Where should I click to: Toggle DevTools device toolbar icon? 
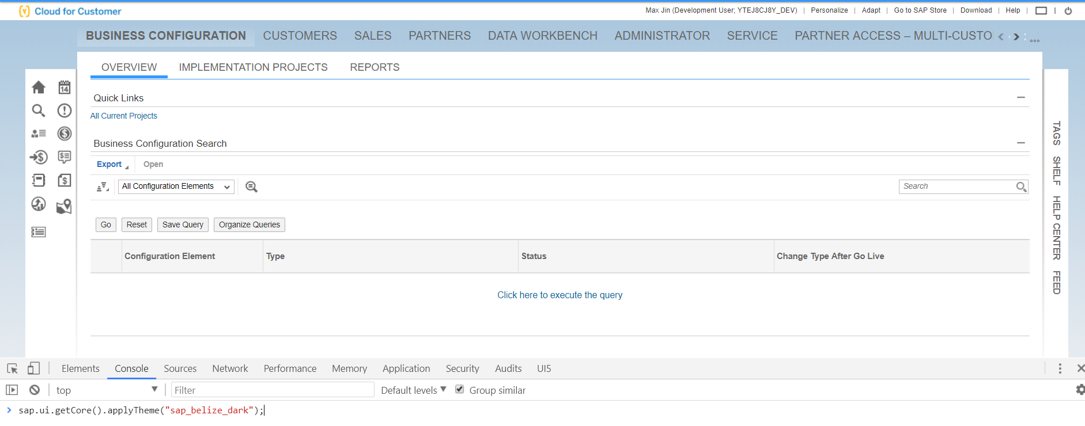[x=34, y=368]
